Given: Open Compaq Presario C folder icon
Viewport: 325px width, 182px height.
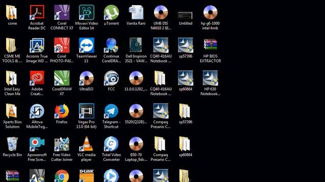Looking at the screenshot, I should point(160,144).
